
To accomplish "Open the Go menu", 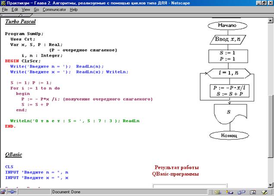I will click(x=36, y=9).
